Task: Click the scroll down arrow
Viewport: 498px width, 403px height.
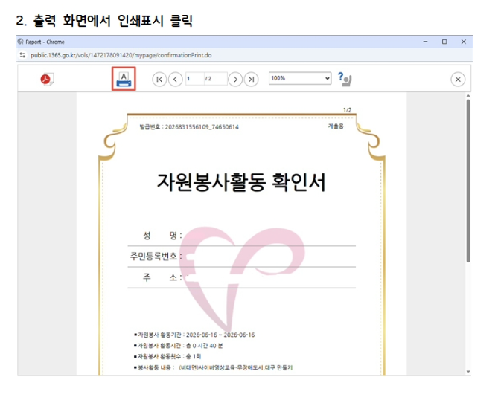Action: click(468, 372)
